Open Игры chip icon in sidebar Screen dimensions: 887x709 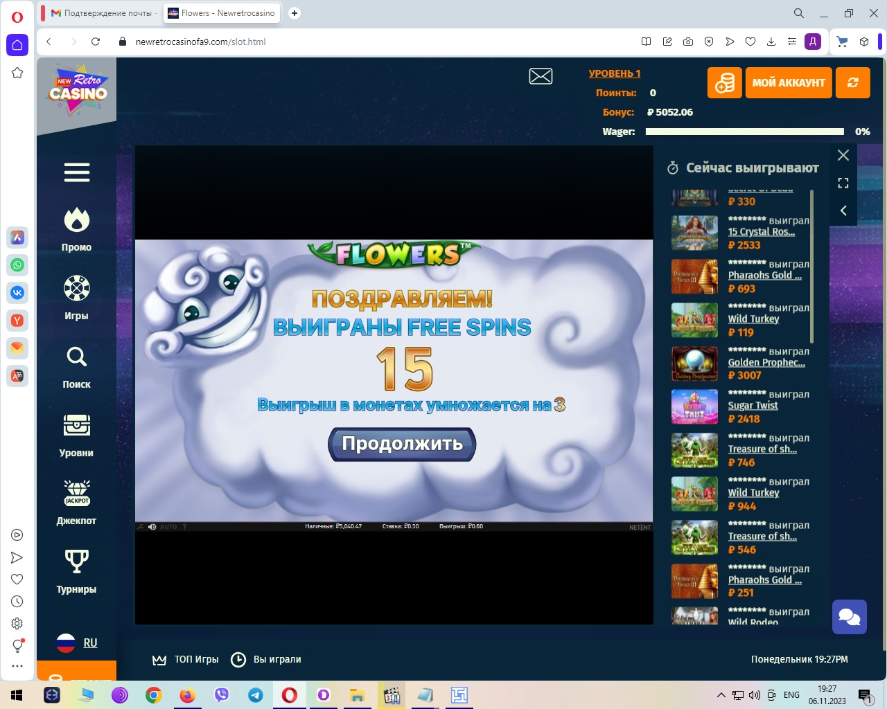[x=77, y=289]
